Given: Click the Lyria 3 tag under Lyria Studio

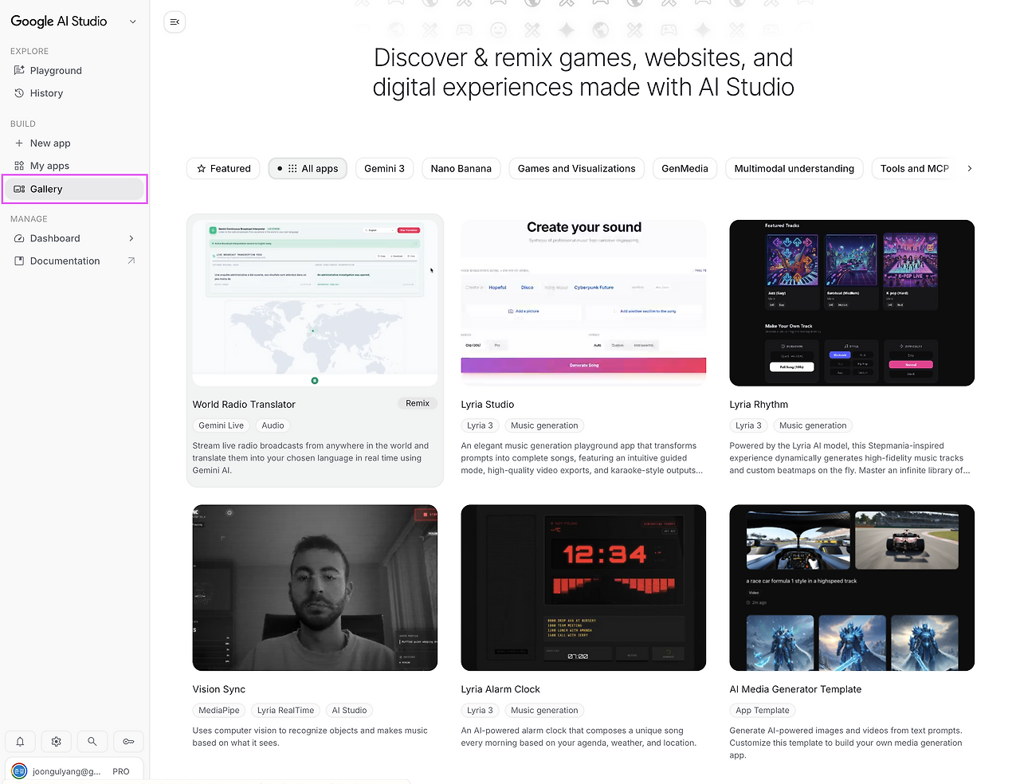Looking at the screenshot, I should point(480,425).
